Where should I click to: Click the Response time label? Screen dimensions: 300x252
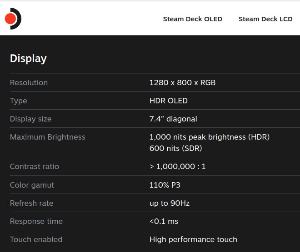[36, 222]
